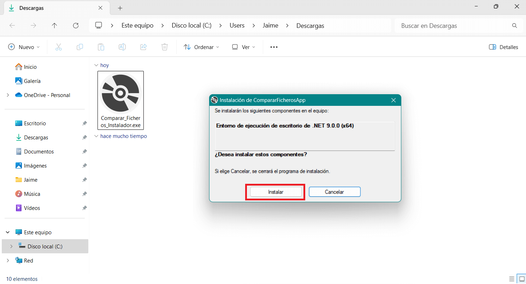
Task: Click the Delete trash icon
Action: point(165,47)
